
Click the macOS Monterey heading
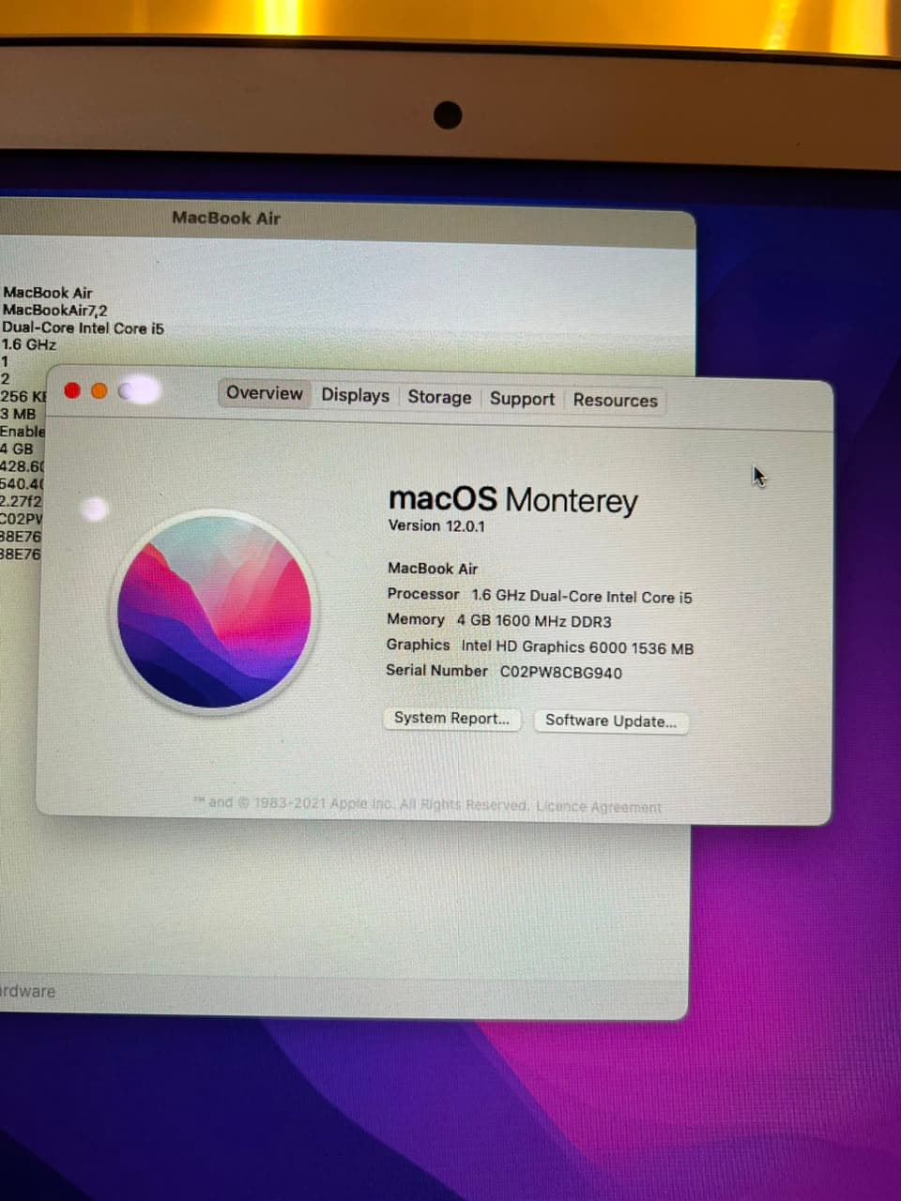tap(512, 499)
